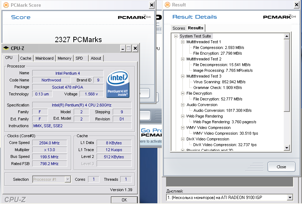This screenshot has height=204, width=302.
Task: Click the results tree scrollbar thumb
Action: coord(287,75)
